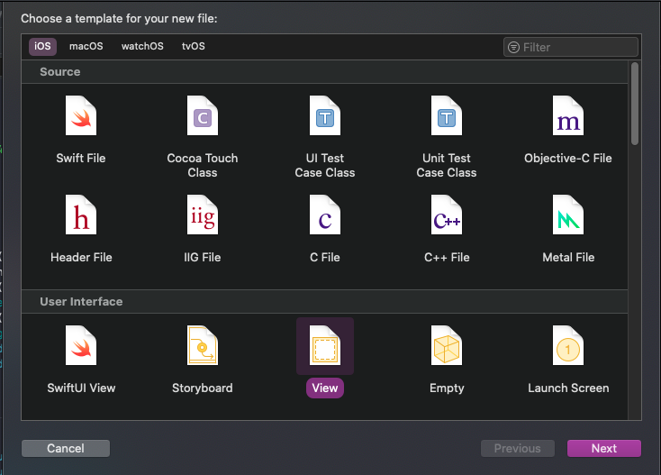This screenshot has width=661, height=475.
Task: Pick the UI Test Case Class icon
Action: [x=325, y=116]
